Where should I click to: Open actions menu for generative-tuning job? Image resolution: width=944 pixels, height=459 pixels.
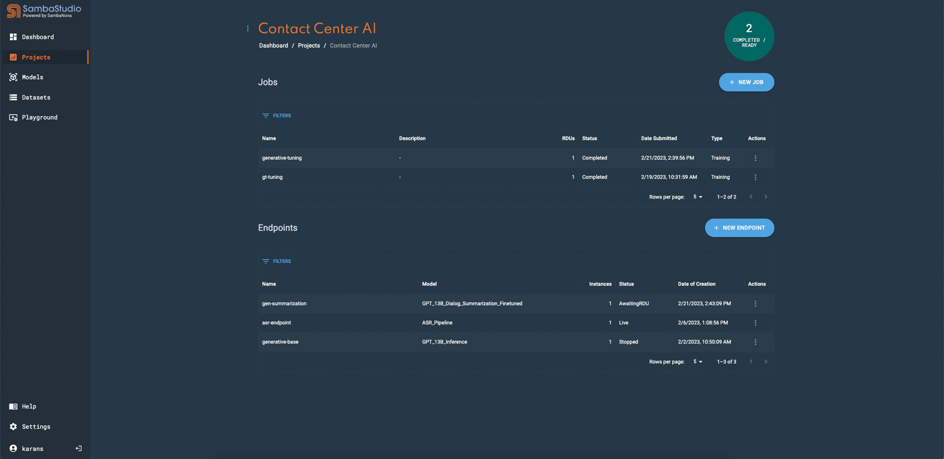(755, 158)
